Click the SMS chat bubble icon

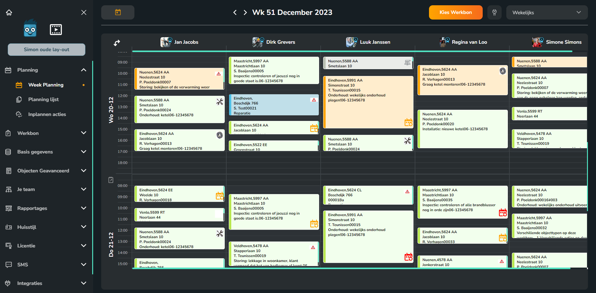coord(9,265)
